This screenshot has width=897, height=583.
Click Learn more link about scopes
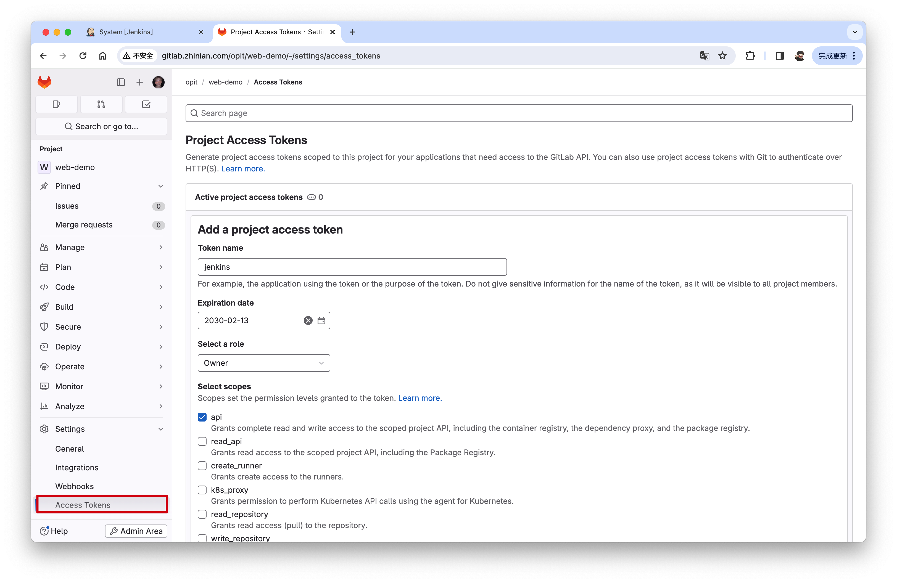pos(420,398)
